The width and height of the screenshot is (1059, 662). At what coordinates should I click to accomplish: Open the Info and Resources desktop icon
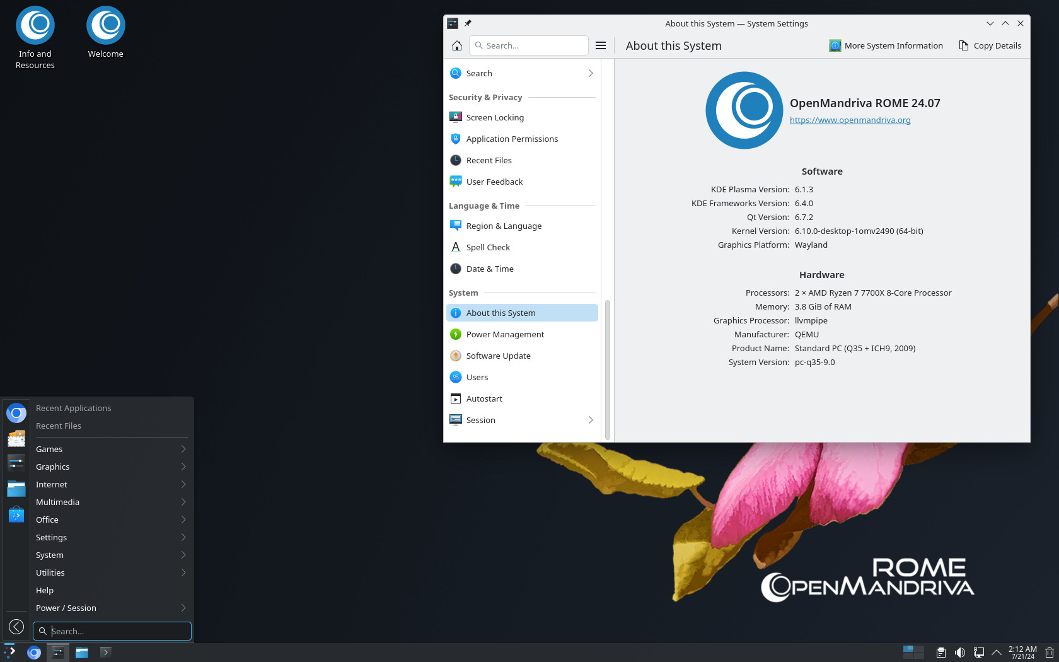click(35, 38)
